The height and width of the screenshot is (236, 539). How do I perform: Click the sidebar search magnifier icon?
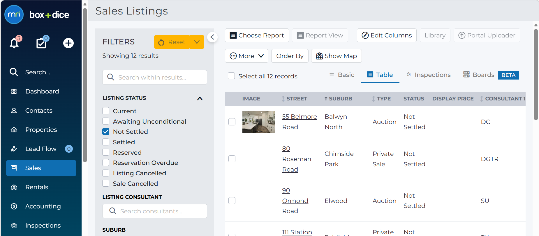pyautogui.click(x=14, y=72)
